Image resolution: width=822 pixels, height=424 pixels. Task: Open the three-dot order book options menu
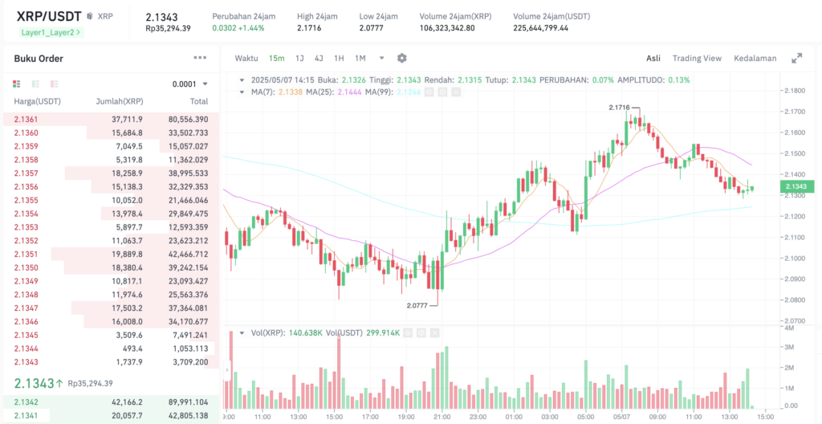click(200, 58)
